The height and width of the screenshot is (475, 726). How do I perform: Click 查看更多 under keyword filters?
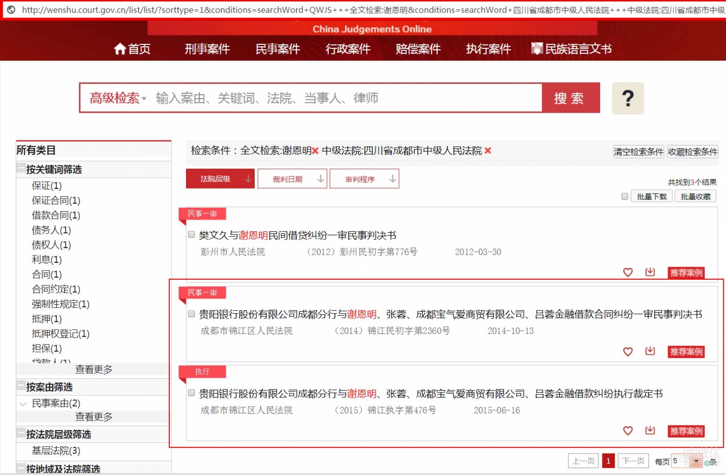[x=94, y=369]
